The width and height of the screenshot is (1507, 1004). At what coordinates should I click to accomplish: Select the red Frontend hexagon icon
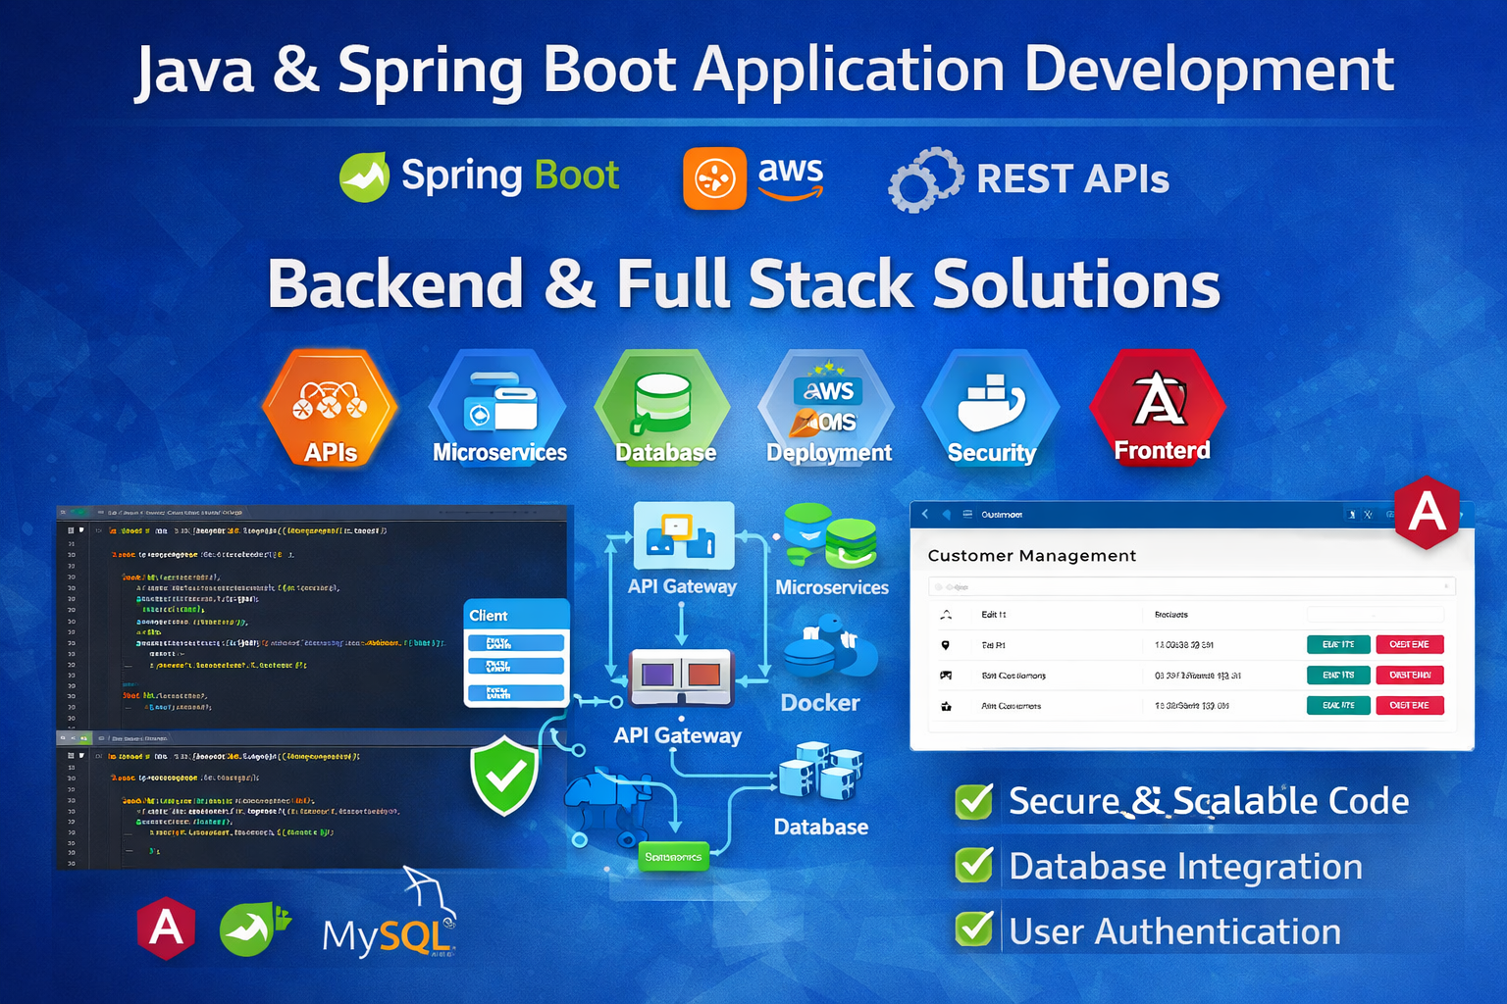click(x=1159, y=408)
